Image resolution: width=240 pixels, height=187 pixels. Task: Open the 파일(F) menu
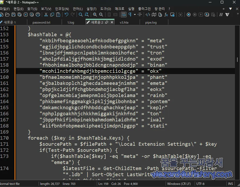click(x=5, y=9)
